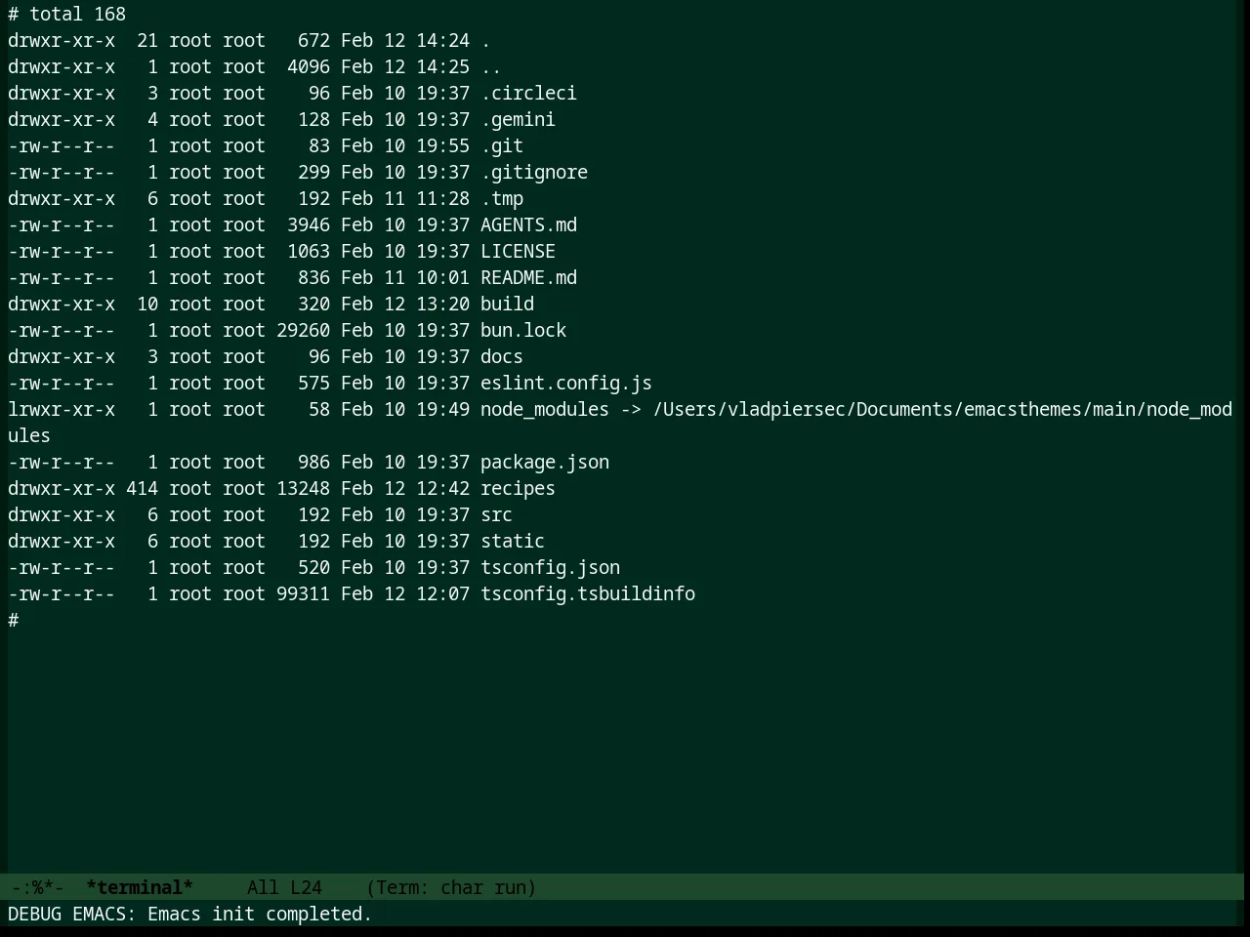Click the .circleci directory name

[528, 93]
